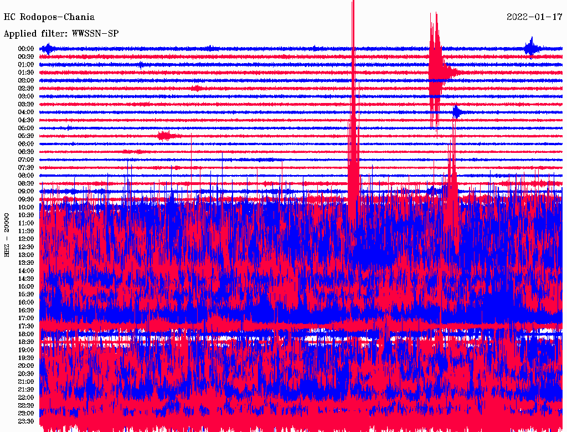
Task: Select the 01:30 time label
Action: [26, 73]
